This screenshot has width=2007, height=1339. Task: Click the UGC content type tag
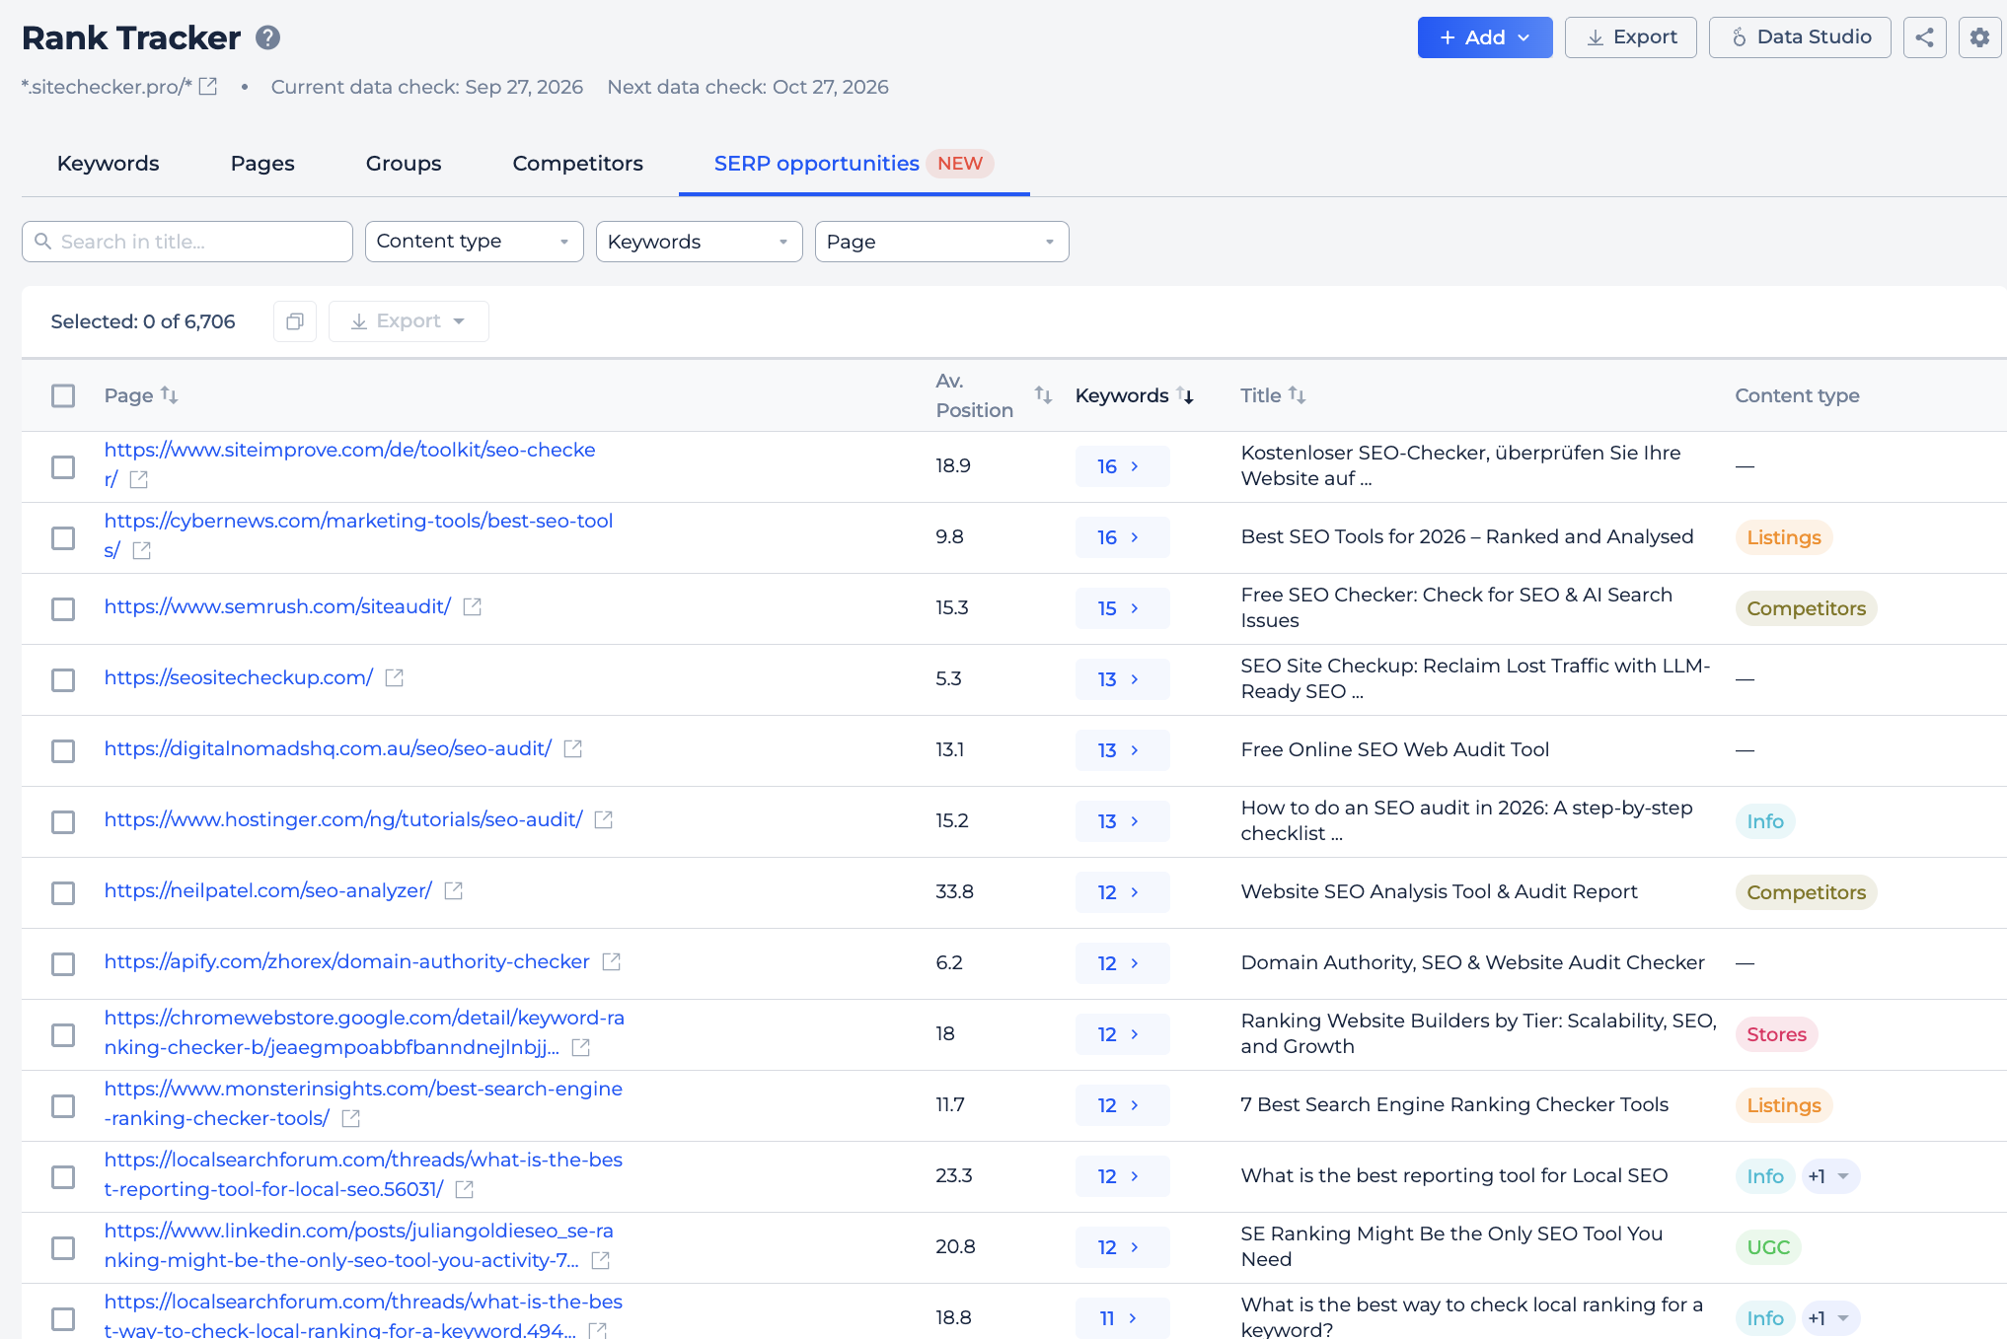(1768, 1247)
